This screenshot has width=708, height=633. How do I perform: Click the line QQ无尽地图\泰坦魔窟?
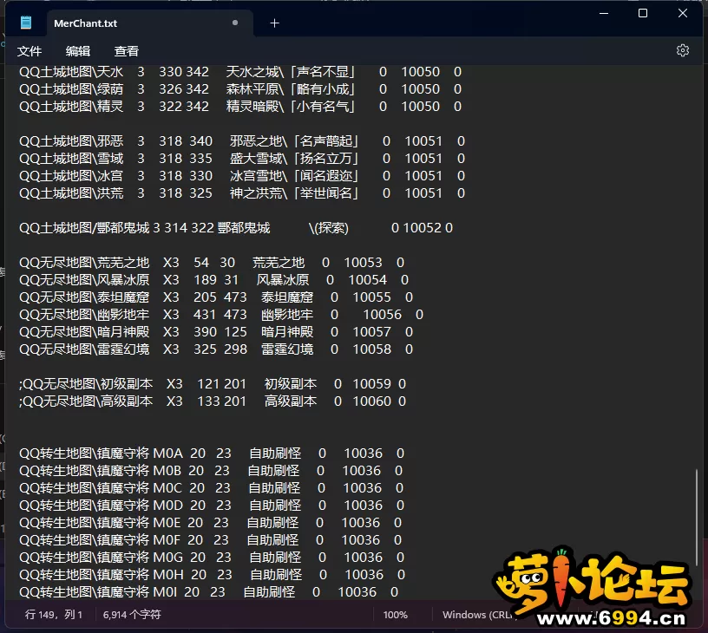pos(216,297)
